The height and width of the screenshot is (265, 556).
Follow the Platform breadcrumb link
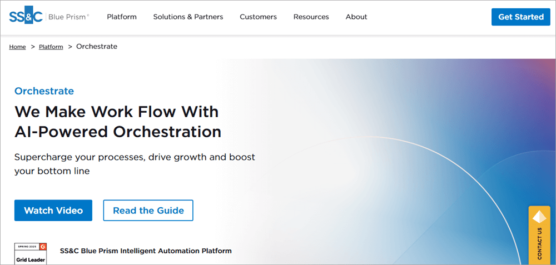(51, 47)
